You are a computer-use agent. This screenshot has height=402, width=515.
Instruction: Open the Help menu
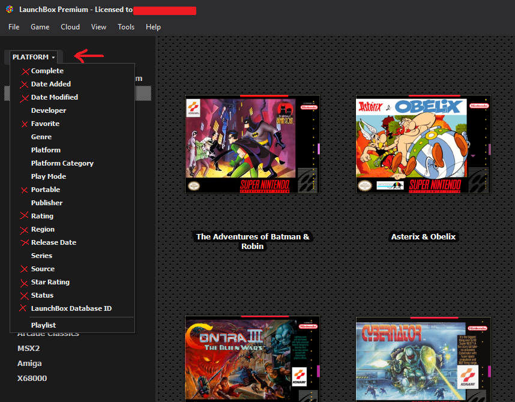click(x=153, y=27)
